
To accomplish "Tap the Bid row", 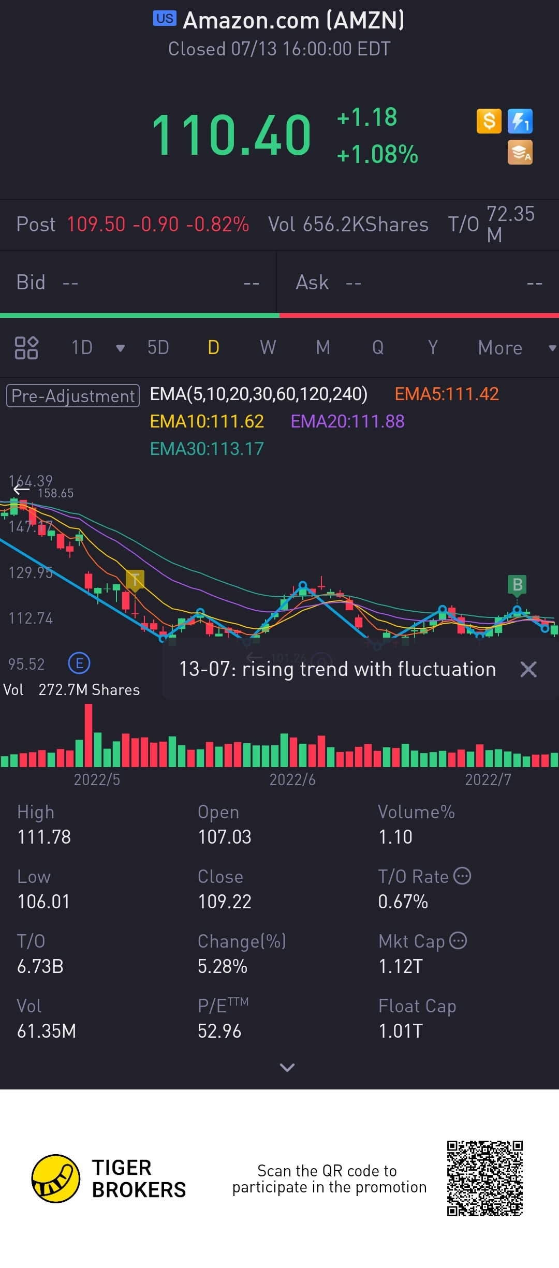I will (138, 283).
